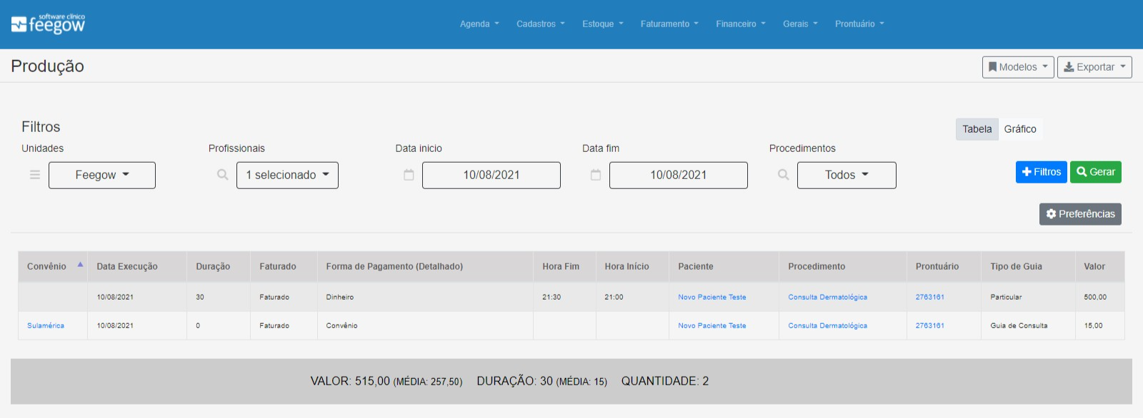Click the Particular guia type cell
This screenshot has width=1143, height=418.
tap(1028, 297)
